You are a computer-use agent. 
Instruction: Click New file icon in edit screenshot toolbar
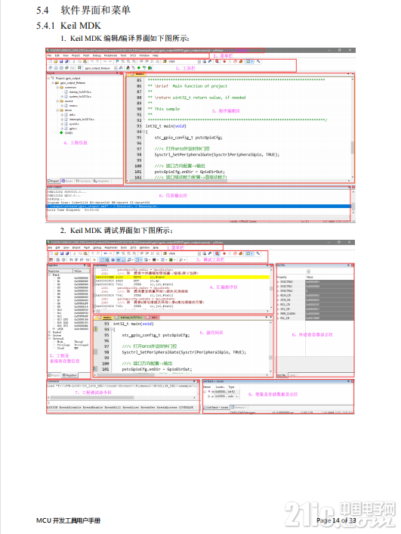pos(51,61)
